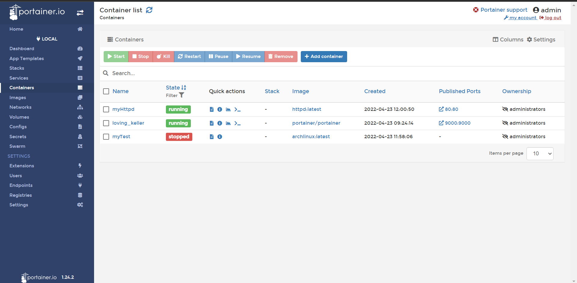
Task: Click the Stop button
Action: click(x=141, y=56)
